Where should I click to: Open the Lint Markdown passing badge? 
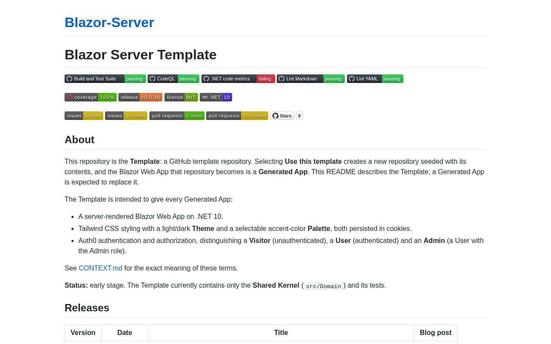pyautogui.click(x=311, y=79)
